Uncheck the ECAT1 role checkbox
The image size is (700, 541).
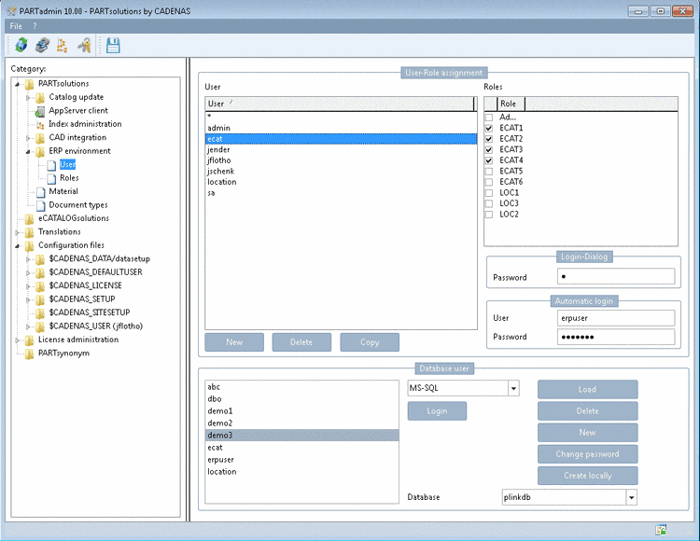[489, 128]
